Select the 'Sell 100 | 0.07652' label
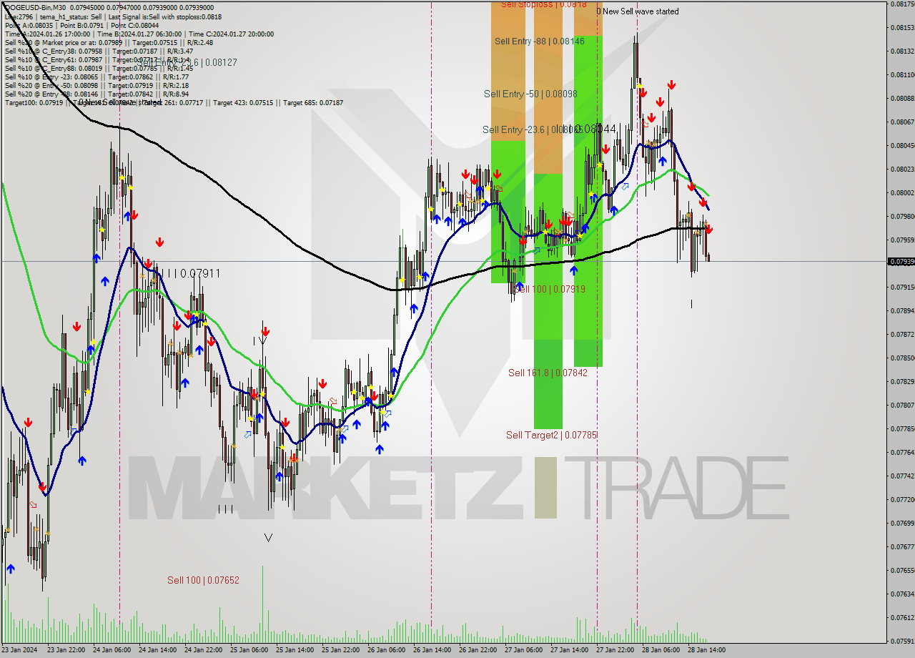Screen dimensions: 915x658 [x=204, y=580]
